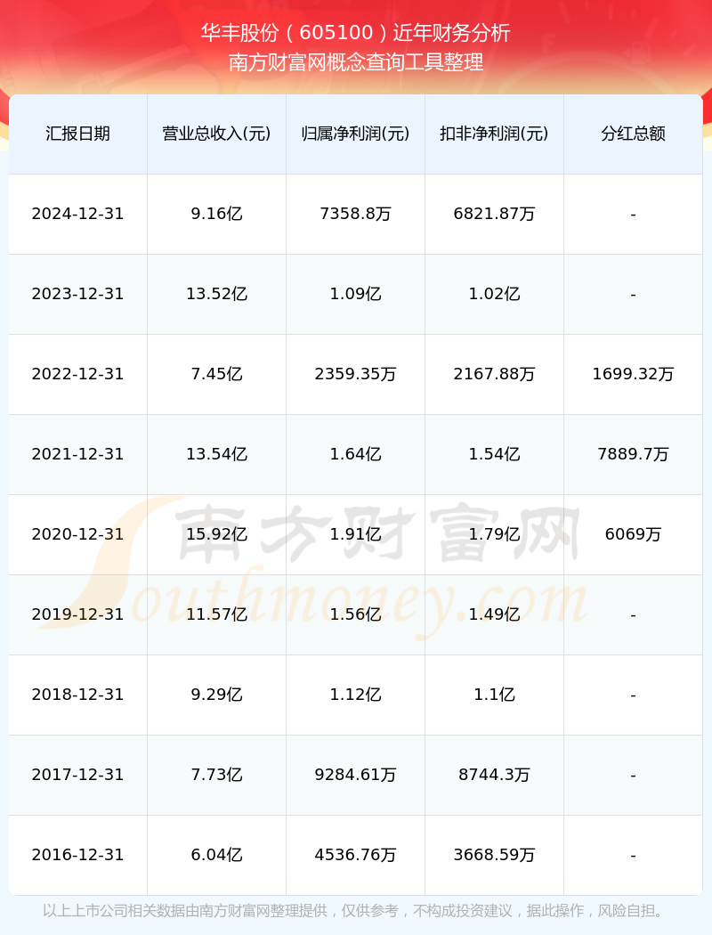Select the 1.56亿 net profit cell
Viewport: 712px width, 935px height.
356,614
